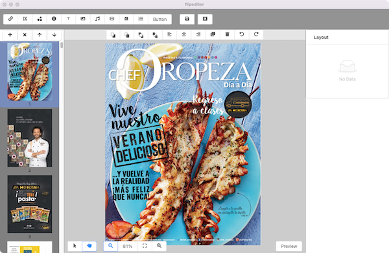The width and height of the screenshot is (389, 253).
Task: Add a new page with plus
Action: point(10,35)
